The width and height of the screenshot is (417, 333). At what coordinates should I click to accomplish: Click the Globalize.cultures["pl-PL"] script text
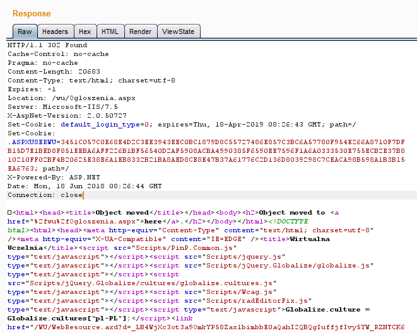tap(67, 318)
